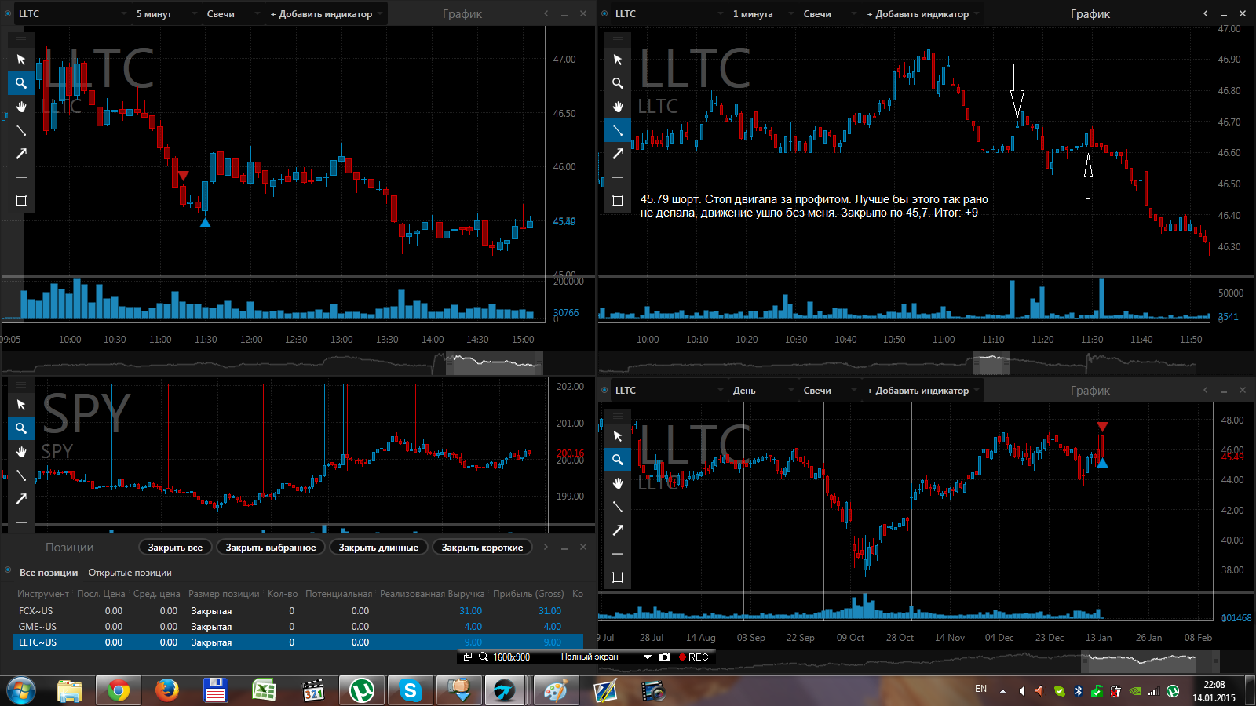Click the Закрыть все button
The width and height of the screenshot is (1256, 706).
click(x=175, y=548)
